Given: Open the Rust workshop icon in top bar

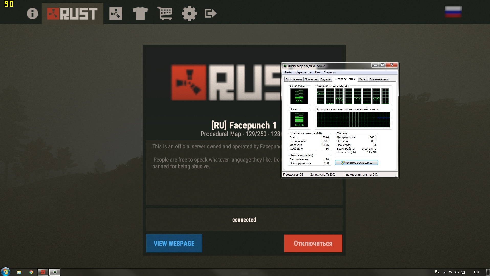Looking at the screenshot, I should pyautogui.click(x=116, y=14).
